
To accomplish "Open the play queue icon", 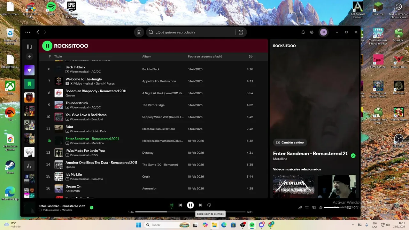I will pyautogui.click(x=307, y=208).
